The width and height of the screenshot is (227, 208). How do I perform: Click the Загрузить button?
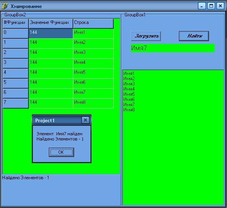146,36
